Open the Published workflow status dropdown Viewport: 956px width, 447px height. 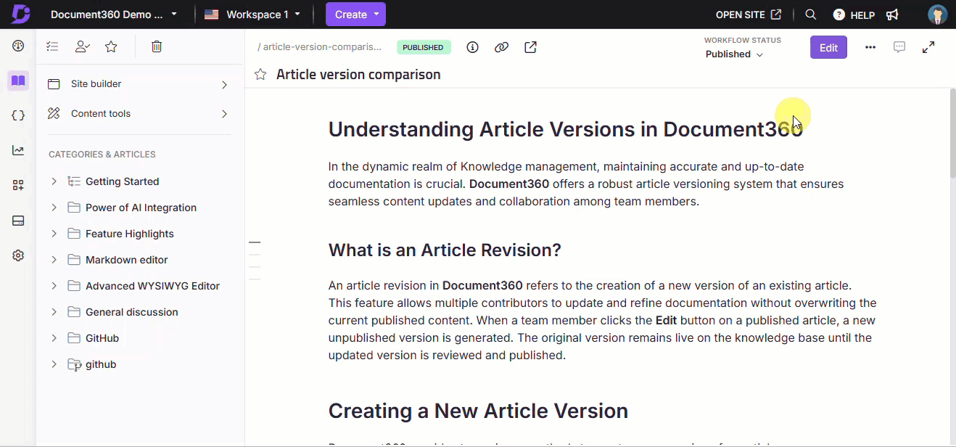click(734, 54)
